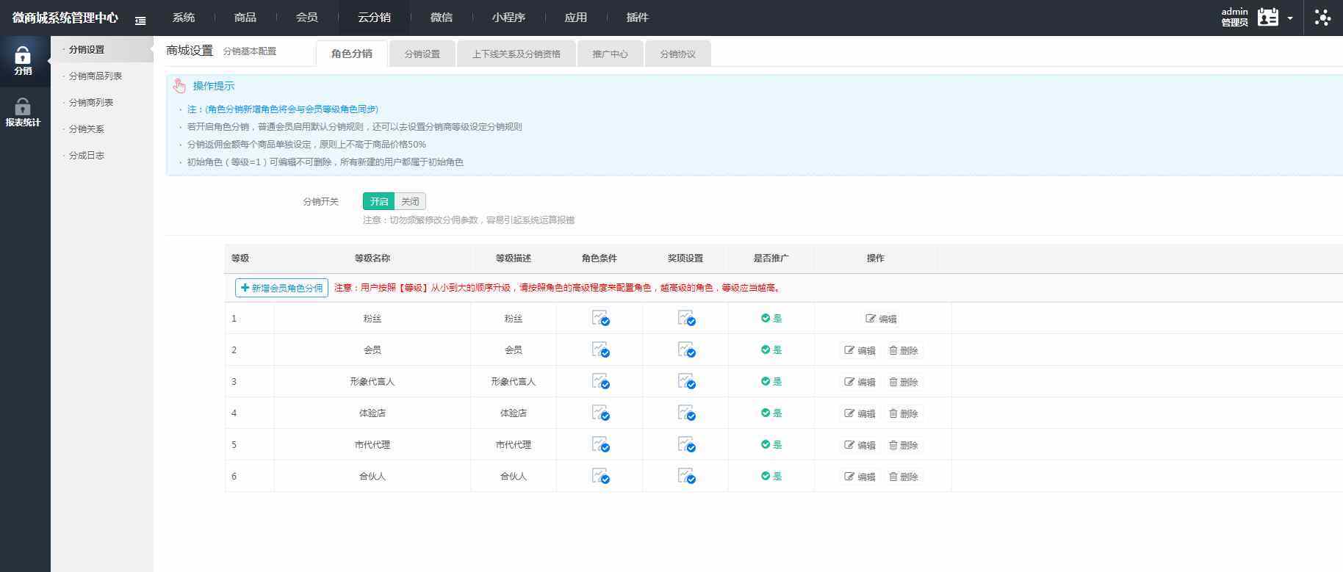Toggle 是否推广 for 合伙人 row
1343x572 pixels.
coord(771,476)
